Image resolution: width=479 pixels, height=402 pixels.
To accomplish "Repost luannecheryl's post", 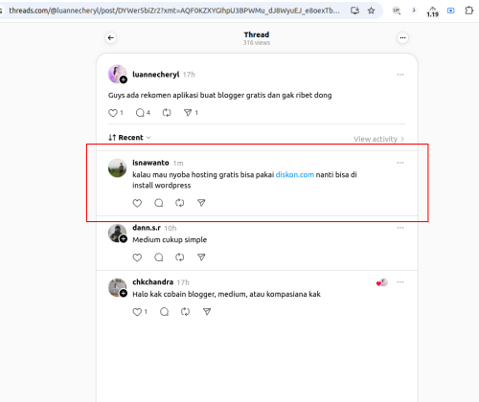I will tap(167, 113).
